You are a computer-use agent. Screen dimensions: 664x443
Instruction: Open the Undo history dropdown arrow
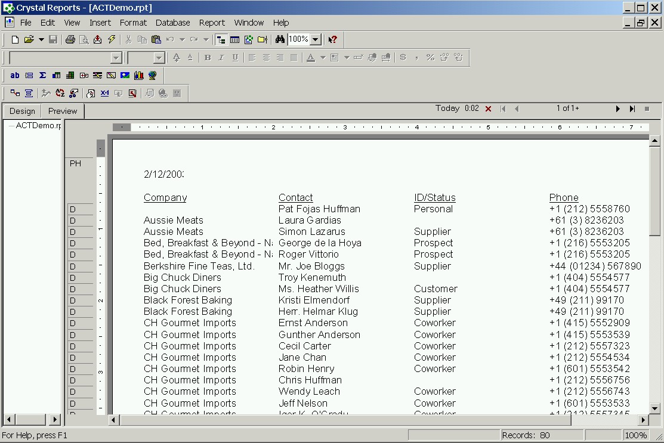[182, 40]
